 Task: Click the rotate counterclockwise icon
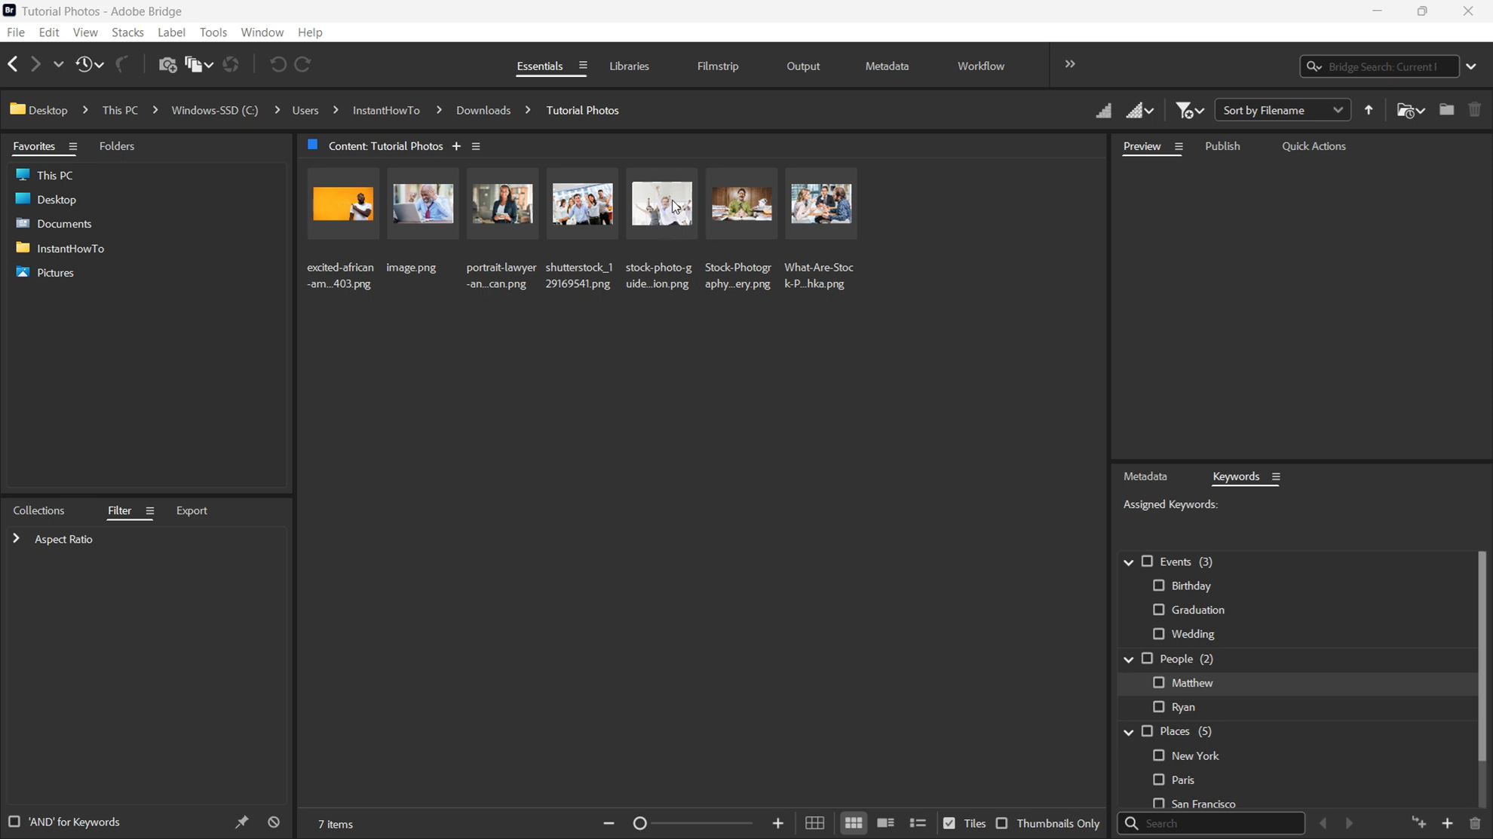click(277, 65)
